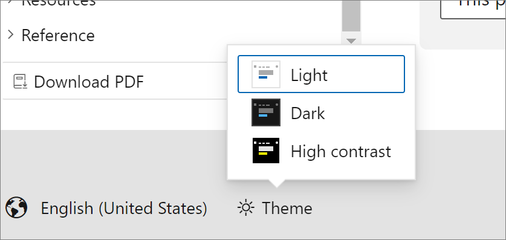Click the Dark theme preview thumbnail

coord(266,112)
